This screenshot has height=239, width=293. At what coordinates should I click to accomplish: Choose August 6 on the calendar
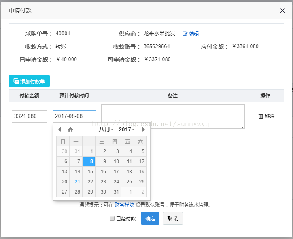[63, 161]
